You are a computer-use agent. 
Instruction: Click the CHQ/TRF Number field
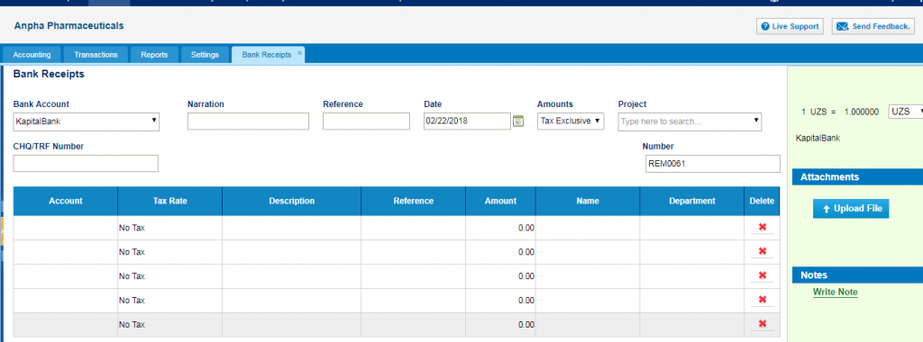[86, 164]
